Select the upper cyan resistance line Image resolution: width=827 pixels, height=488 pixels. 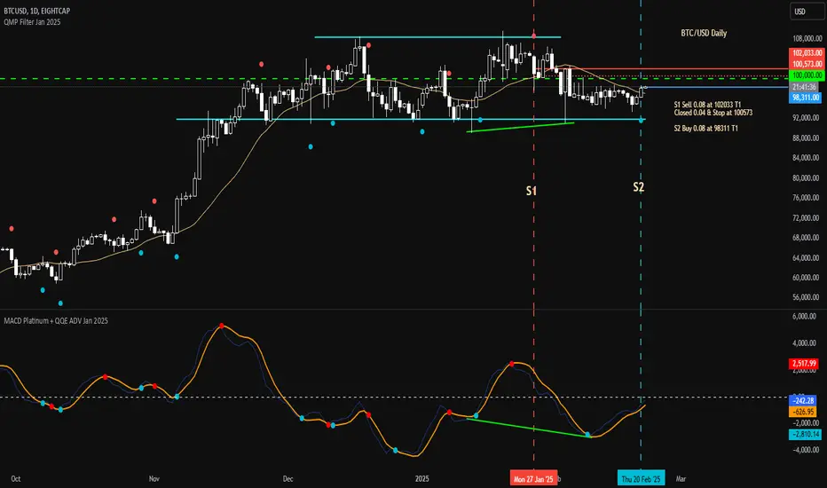coord(437,37)
